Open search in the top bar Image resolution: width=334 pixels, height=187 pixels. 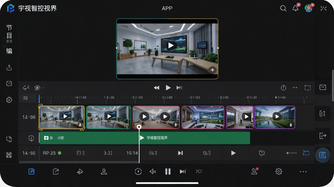pos(283,8)
